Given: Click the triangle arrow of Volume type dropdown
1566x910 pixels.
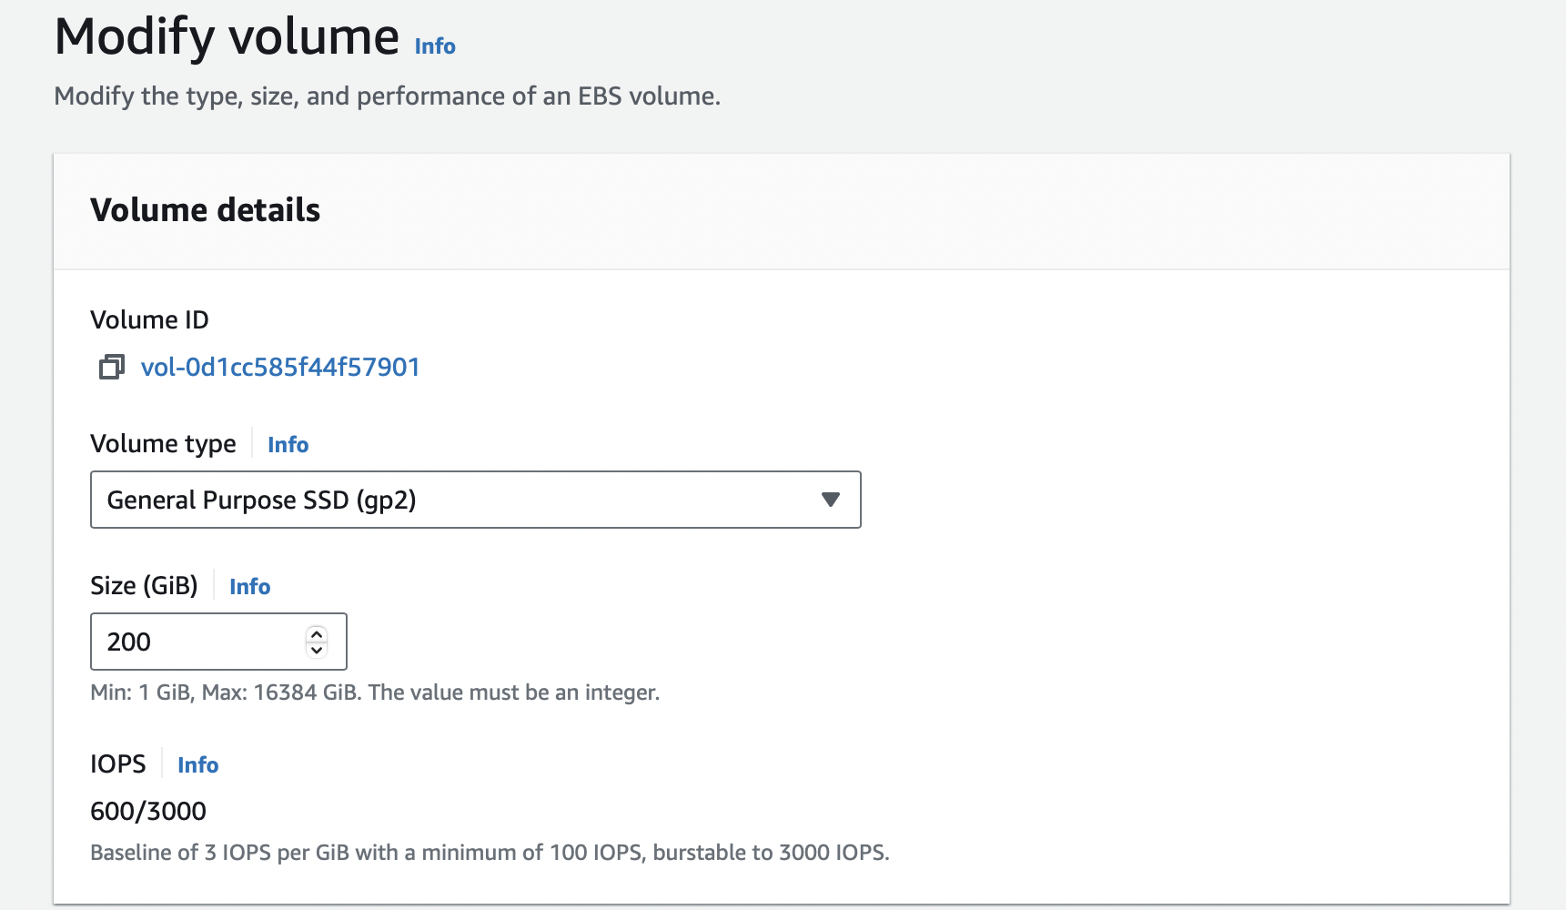Looking at the screenshot, I should [x=830, y=500].
